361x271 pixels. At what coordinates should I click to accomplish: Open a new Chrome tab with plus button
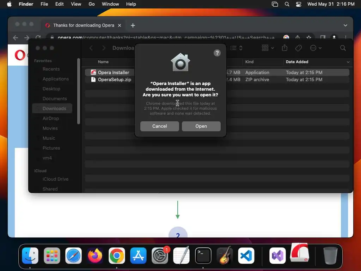click(x=133, y=25)
